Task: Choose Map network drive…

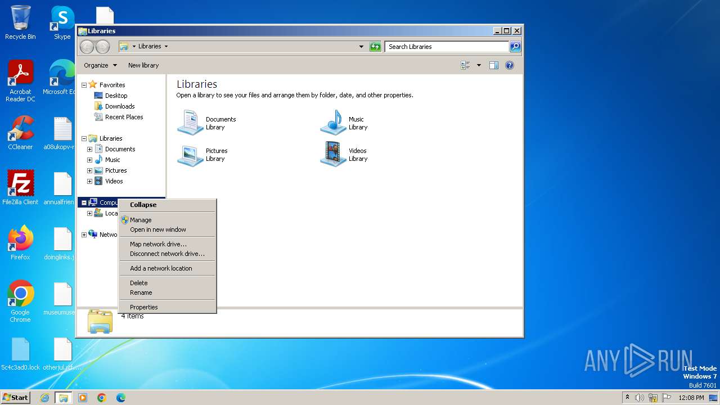Action: point(168,244)
